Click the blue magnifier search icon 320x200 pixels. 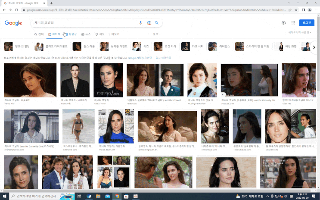(156, 23)
